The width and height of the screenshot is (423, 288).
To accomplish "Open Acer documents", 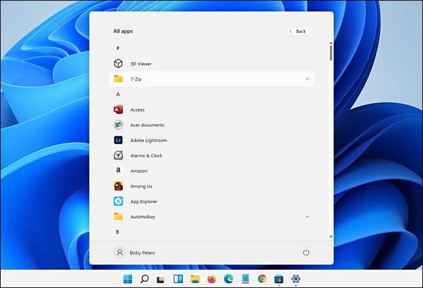I will 147,125.
